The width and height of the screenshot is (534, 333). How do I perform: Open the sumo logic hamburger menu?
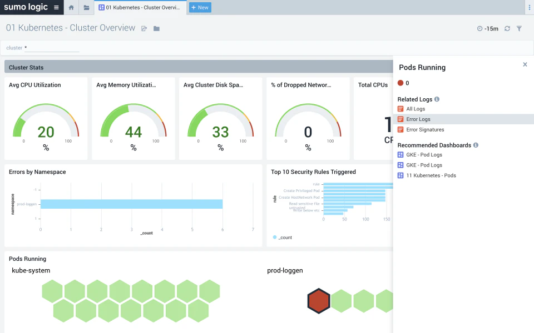click(56, 7)
